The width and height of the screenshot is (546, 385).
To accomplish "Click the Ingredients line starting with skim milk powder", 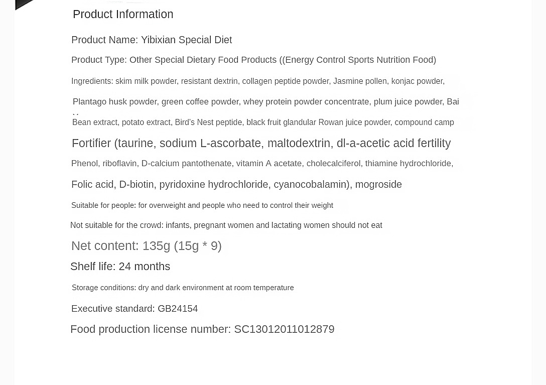I will pos(258,81).
